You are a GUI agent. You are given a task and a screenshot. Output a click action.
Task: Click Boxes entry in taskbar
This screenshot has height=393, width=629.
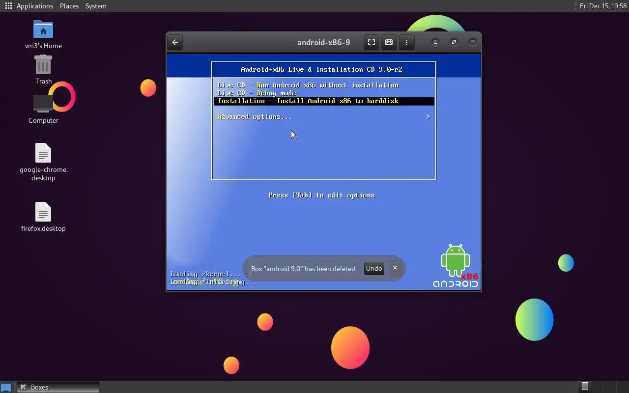(x=58, y=387)
